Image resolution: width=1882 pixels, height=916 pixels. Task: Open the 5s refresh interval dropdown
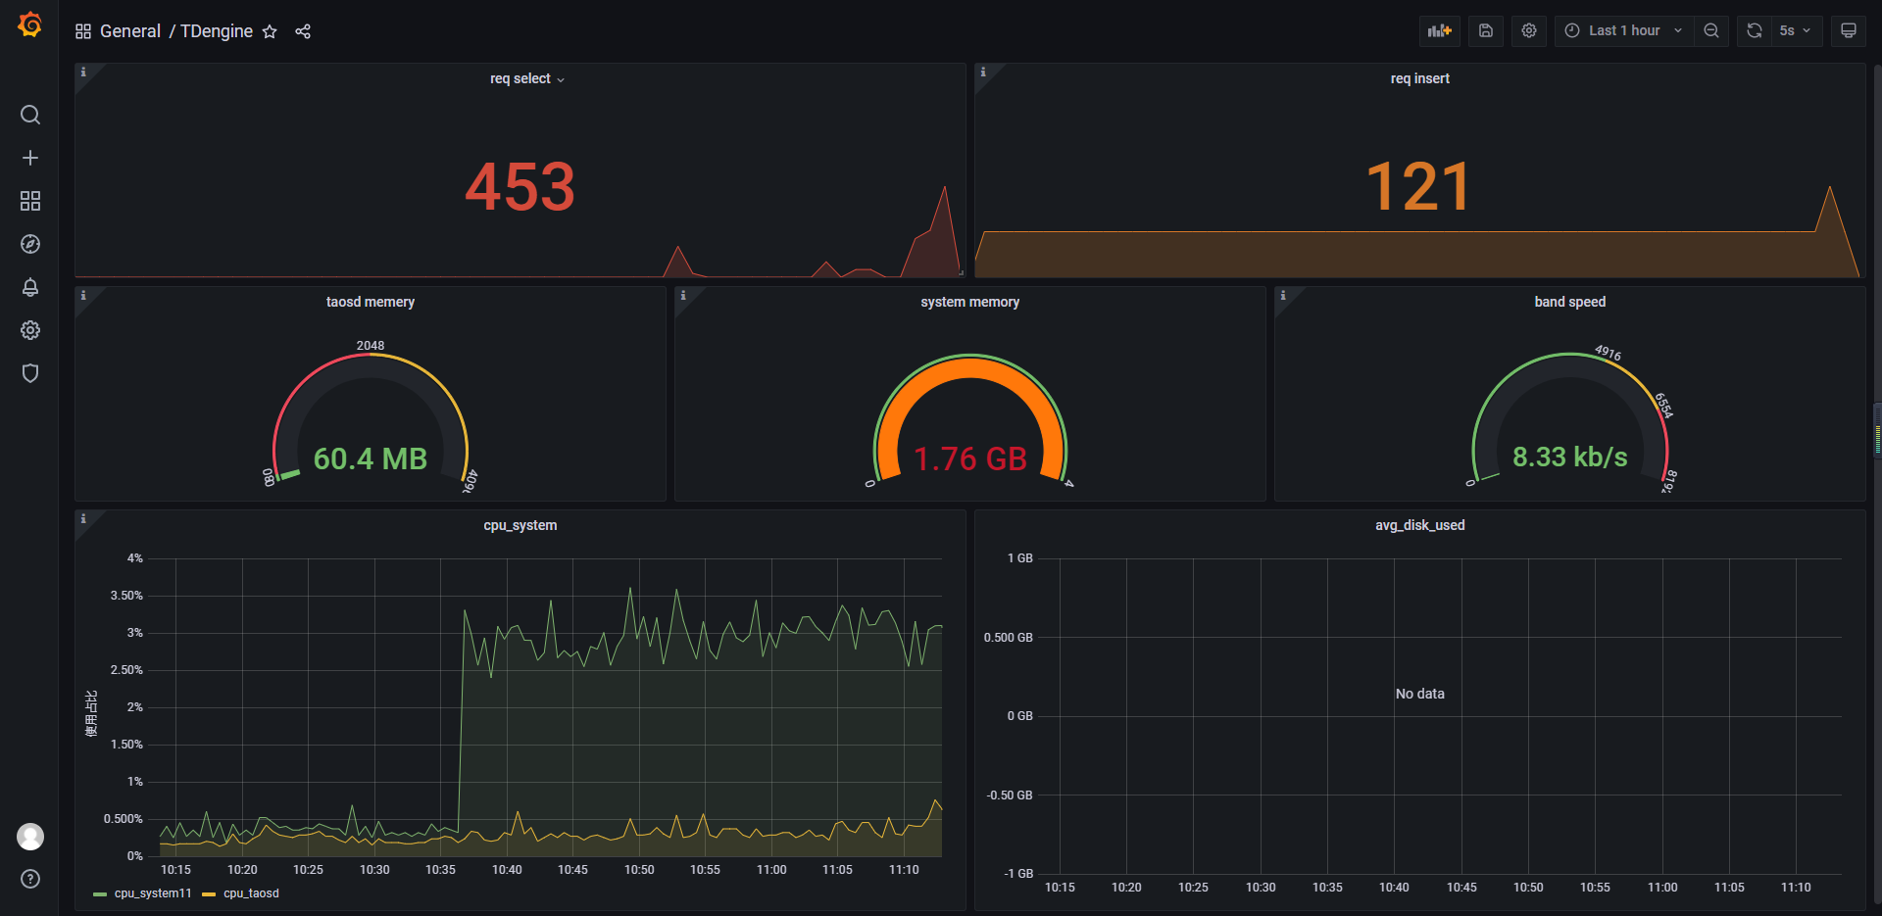pyautogui.click(x=1796, y=30)
